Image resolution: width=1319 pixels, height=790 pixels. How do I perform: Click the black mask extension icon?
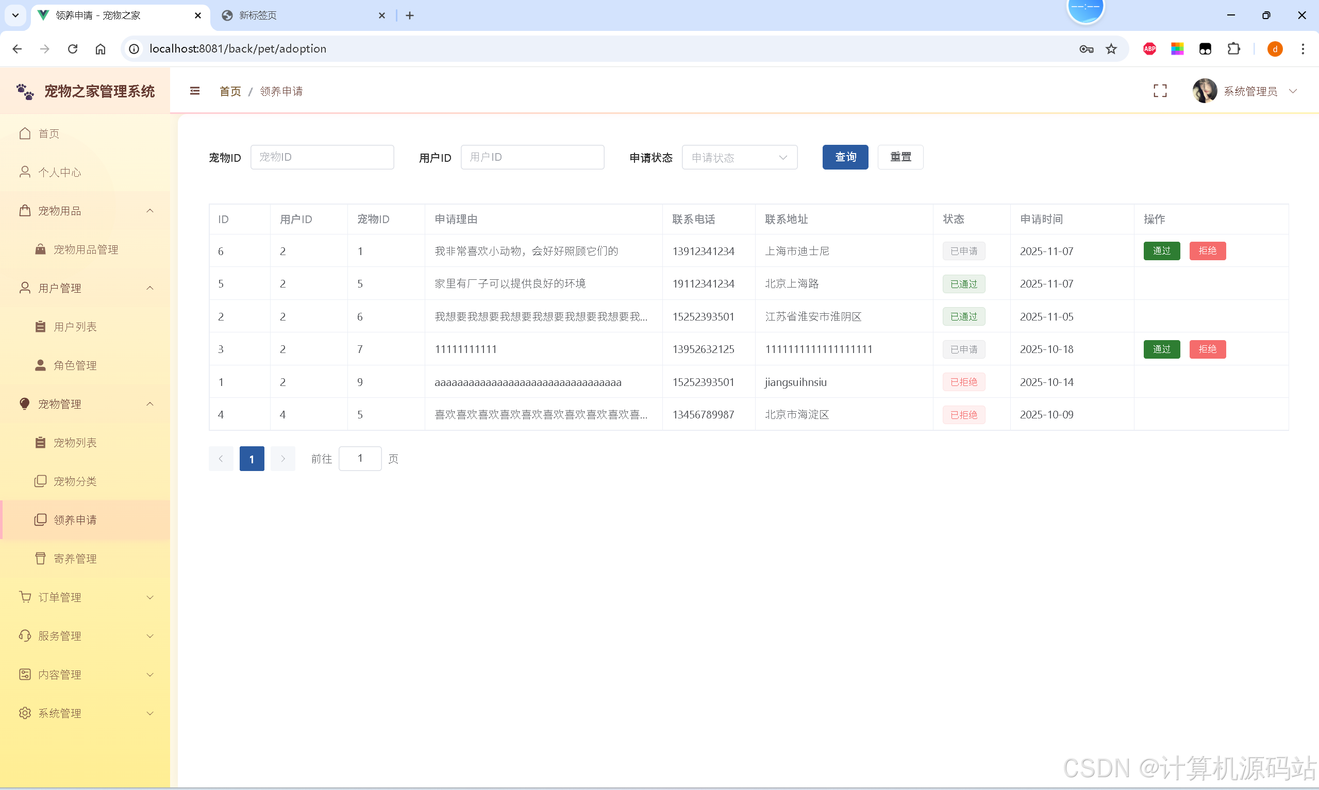pyautogui.click(x=1205, y=49)
